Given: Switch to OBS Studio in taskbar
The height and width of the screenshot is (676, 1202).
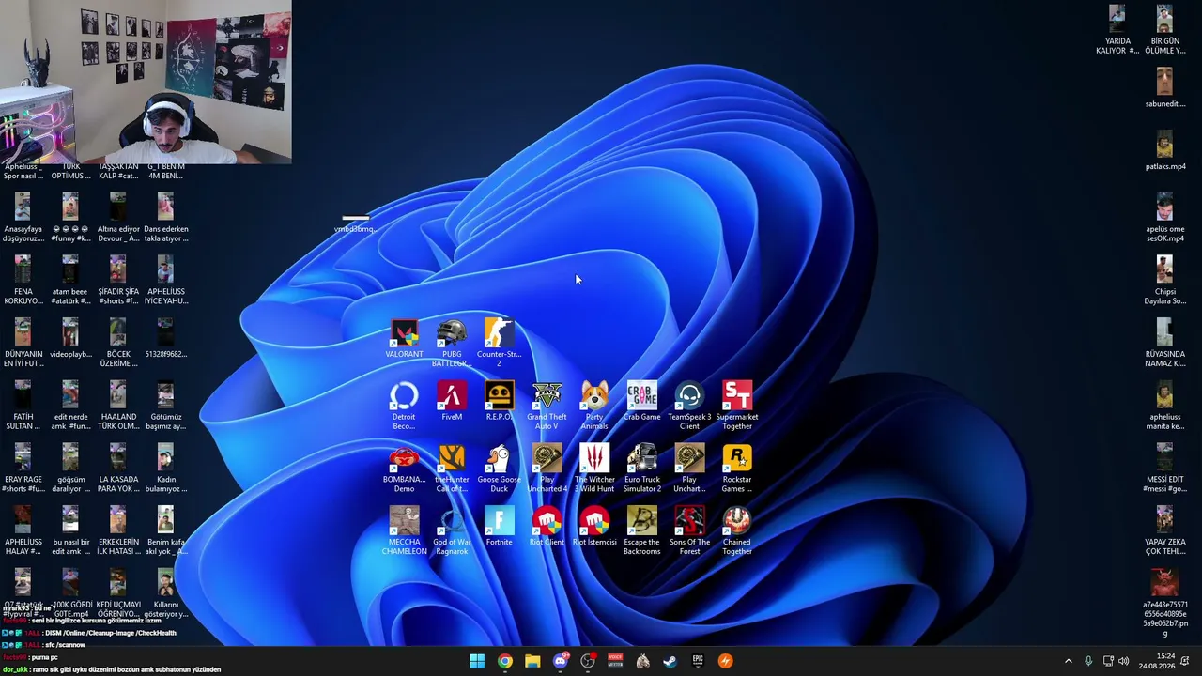Looking at the screenshot, I should [588, 661].
